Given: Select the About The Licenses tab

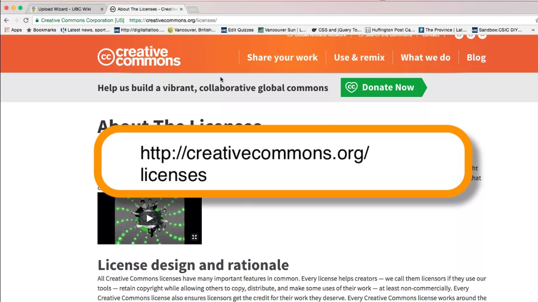Looking at the screenshot, I should [x=147, y=9].
